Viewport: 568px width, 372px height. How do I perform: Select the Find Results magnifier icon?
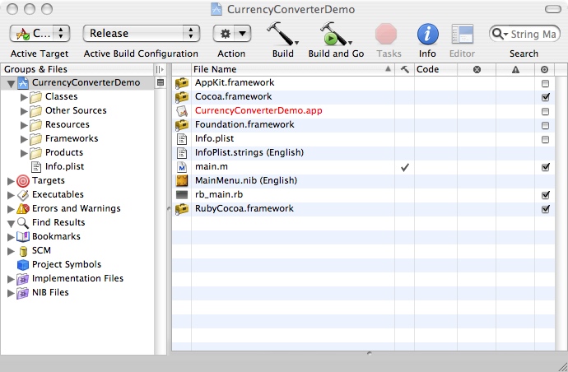[23, 223]
